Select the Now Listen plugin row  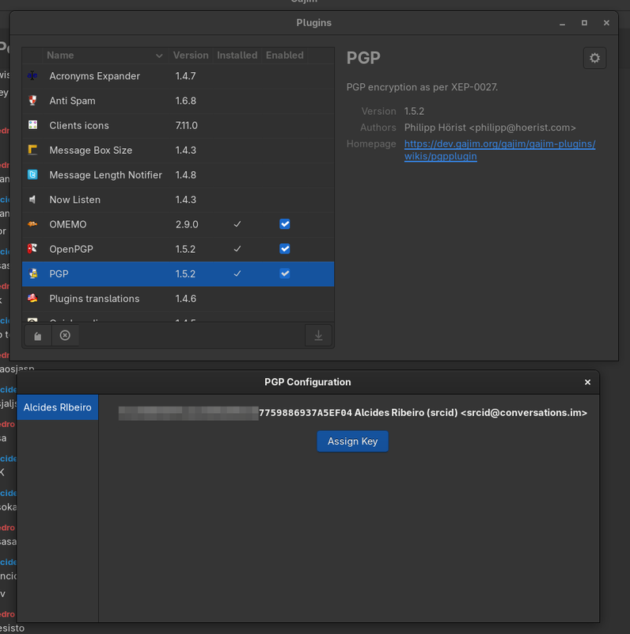click(x=178, y=200)
